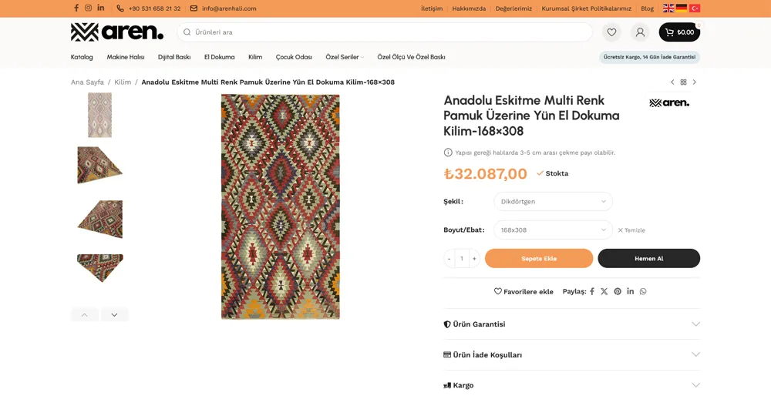Open the user account icon
This screenshot has width=771, height=416.
tap(640, 32)
